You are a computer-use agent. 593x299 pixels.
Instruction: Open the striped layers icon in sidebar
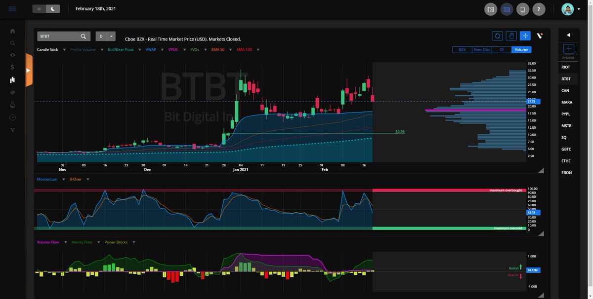tap(12, 92)
